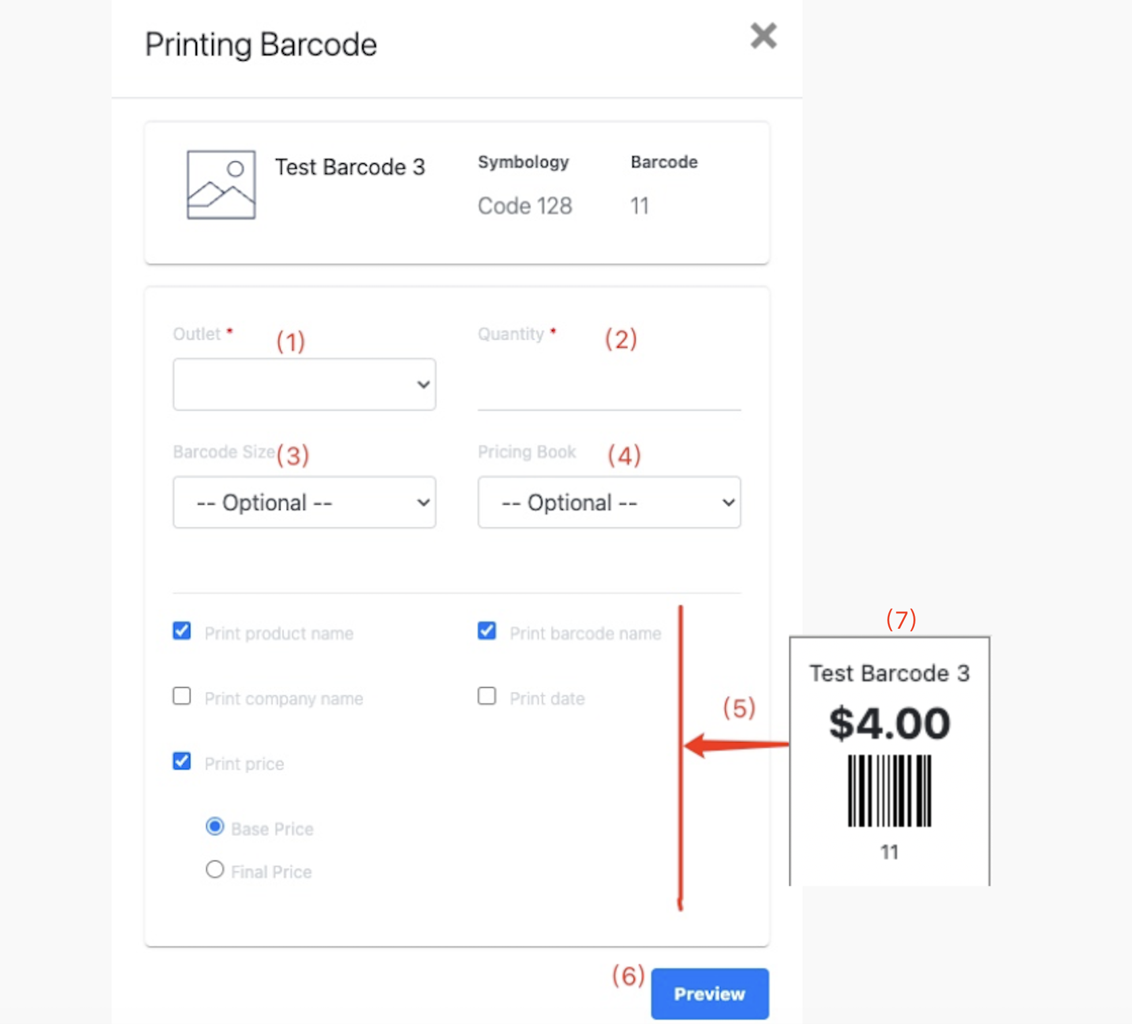Image resolution: width=1132 pixels, height=1024 pixels.
Task: Click the barcode label preview image
Action: [889, 761]
